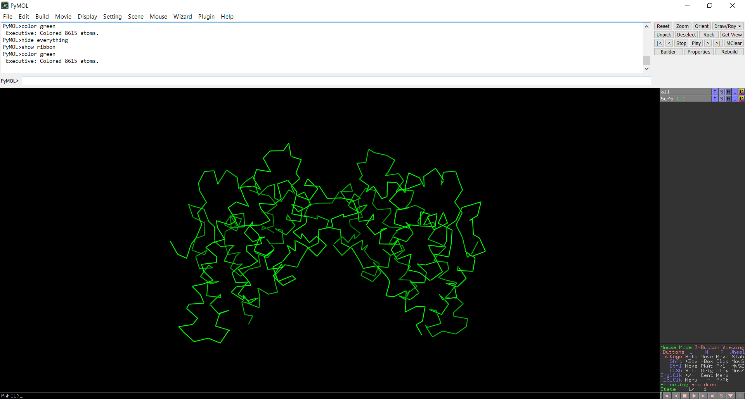
Task: Open Show menu for 5ufs object
Action: 721,99
